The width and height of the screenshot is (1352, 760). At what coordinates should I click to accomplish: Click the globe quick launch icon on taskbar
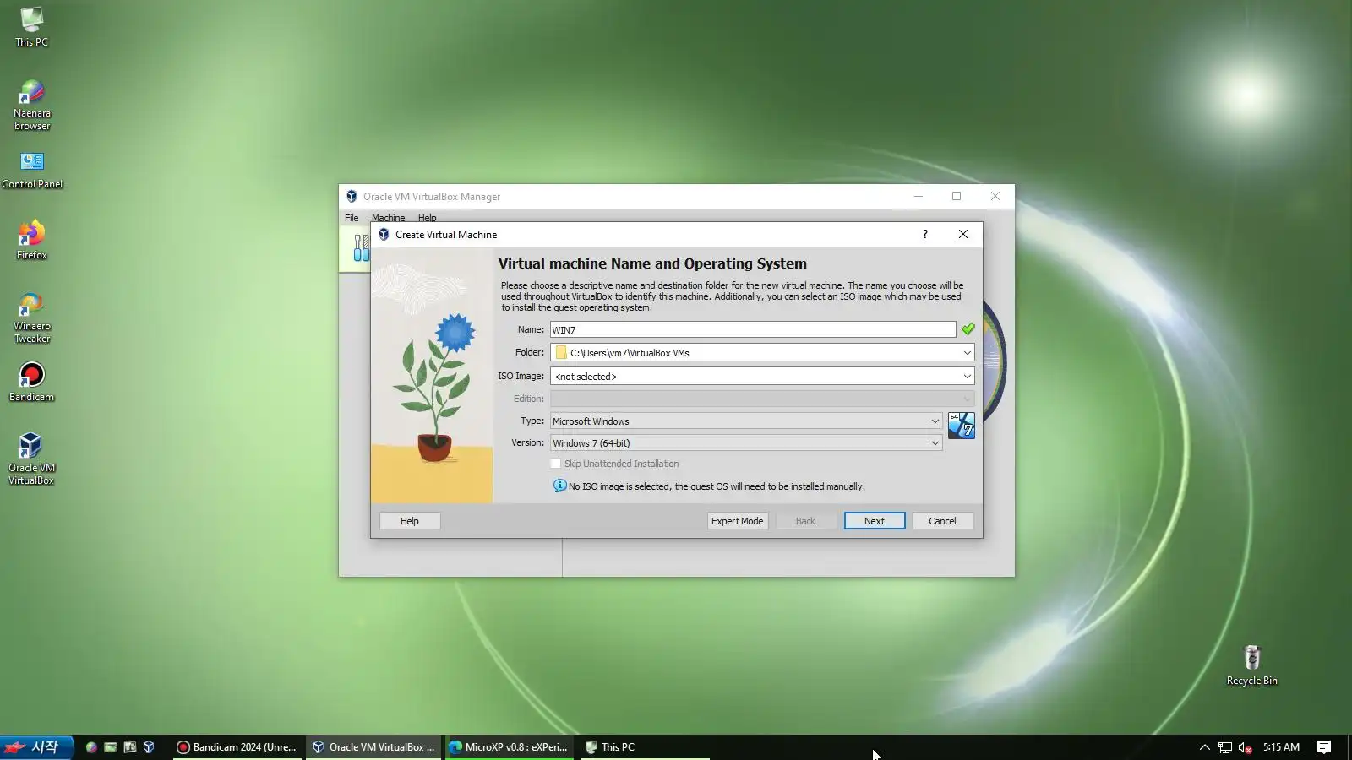[91, 747]
